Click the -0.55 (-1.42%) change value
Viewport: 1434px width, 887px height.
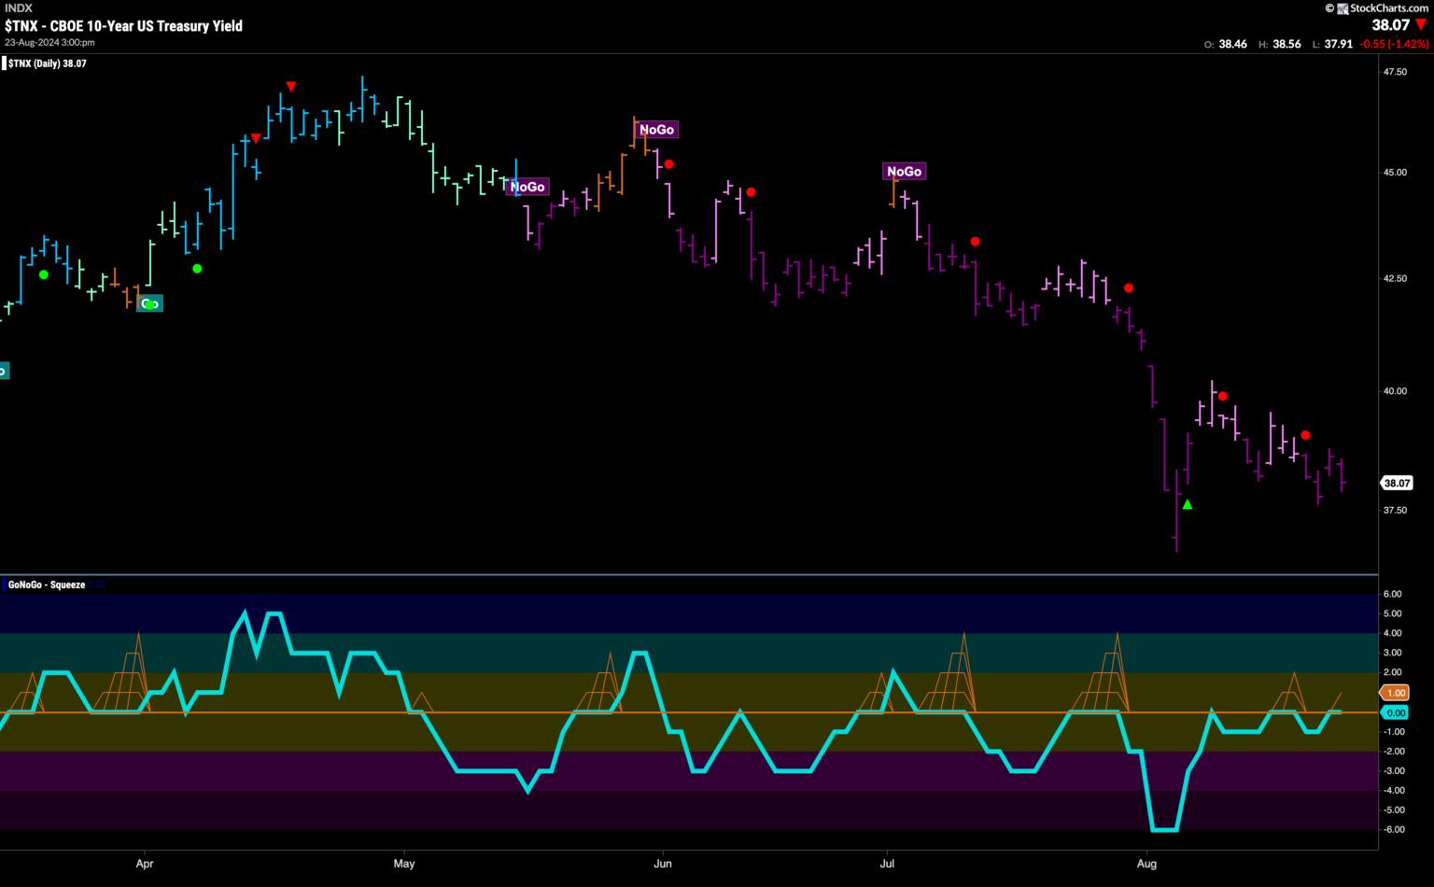[1393, 44]
